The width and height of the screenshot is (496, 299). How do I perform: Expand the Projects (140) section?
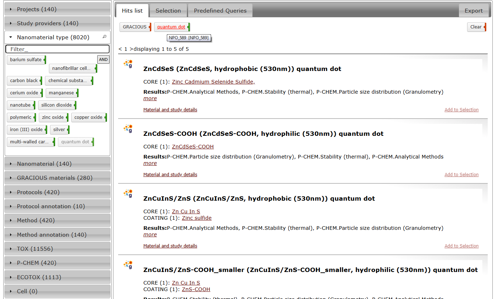(x=57, y=9)
